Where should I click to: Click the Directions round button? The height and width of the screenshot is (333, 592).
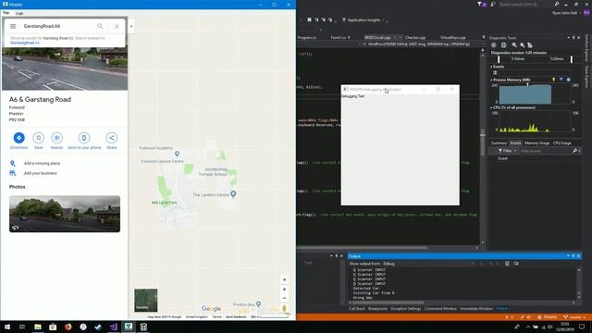coord(18,138)
